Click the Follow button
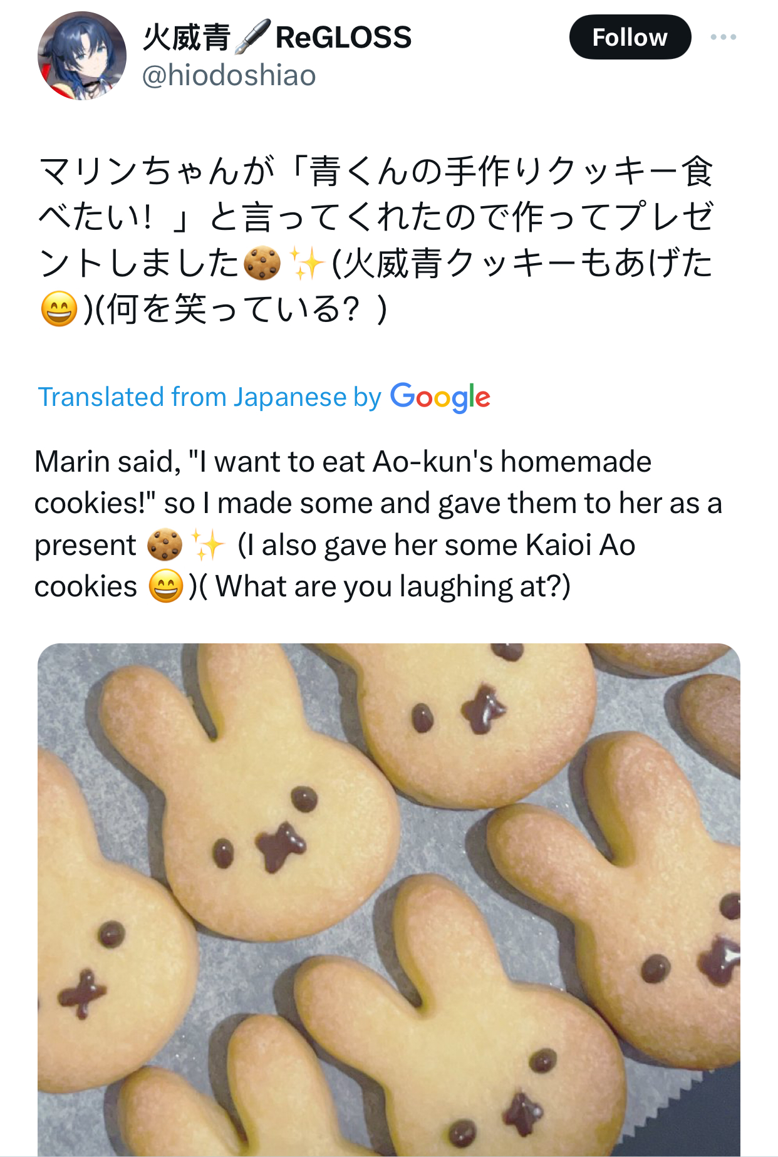 pyautogui.click(x=630, y=37)
